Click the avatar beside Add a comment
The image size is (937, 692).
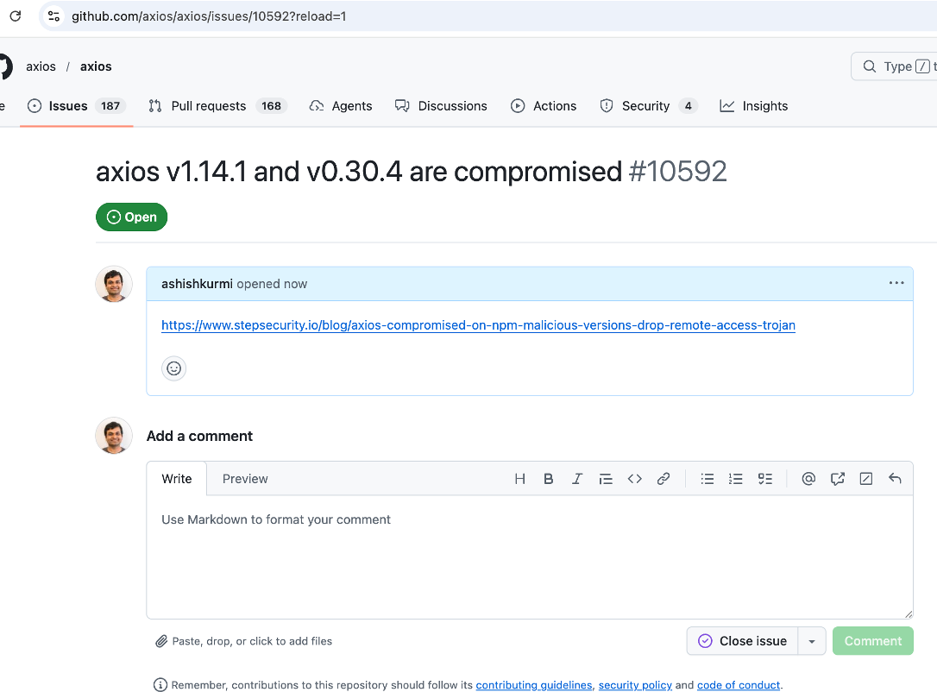tap(114, 435)
